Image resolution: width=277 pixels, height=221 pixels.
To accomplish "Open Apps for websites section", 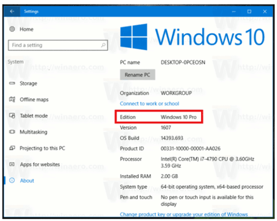I will (40, 165).
